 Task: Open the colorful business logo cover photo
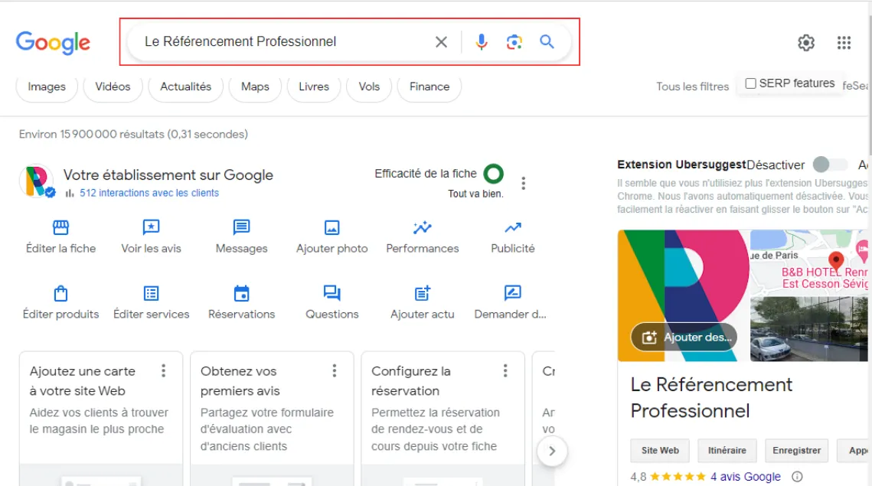pos(683,295)
